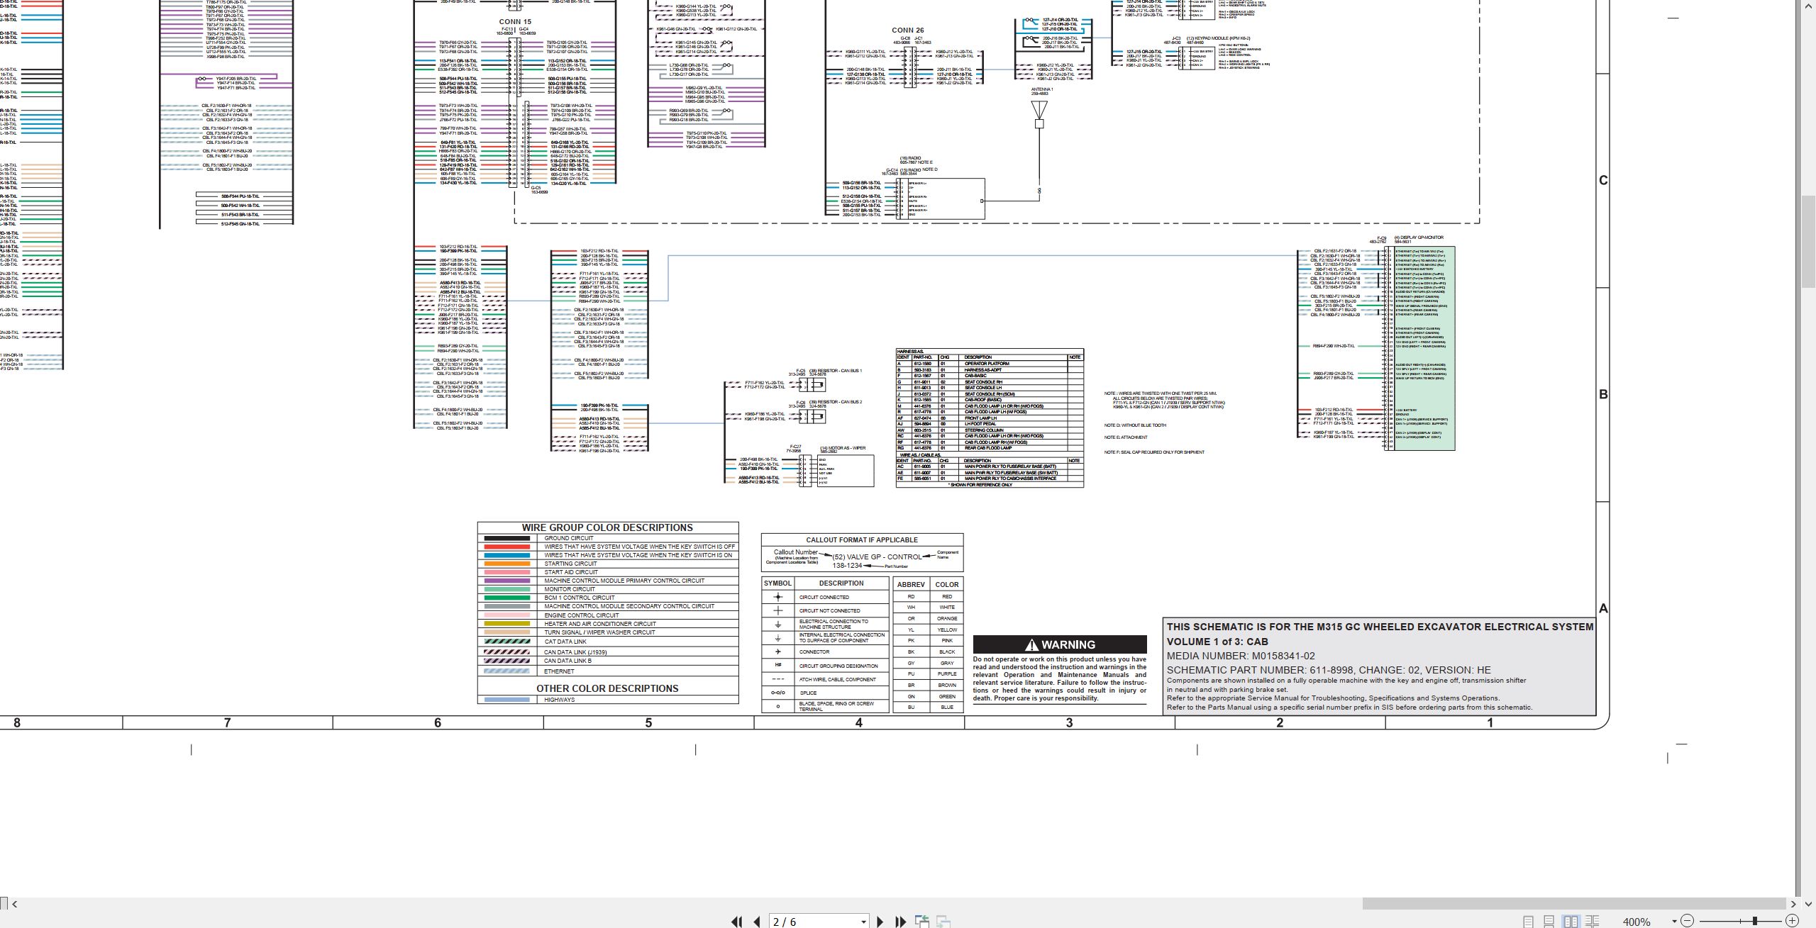Switch to single page view
The image size is (1816, 928).
tap(1528, 922)
